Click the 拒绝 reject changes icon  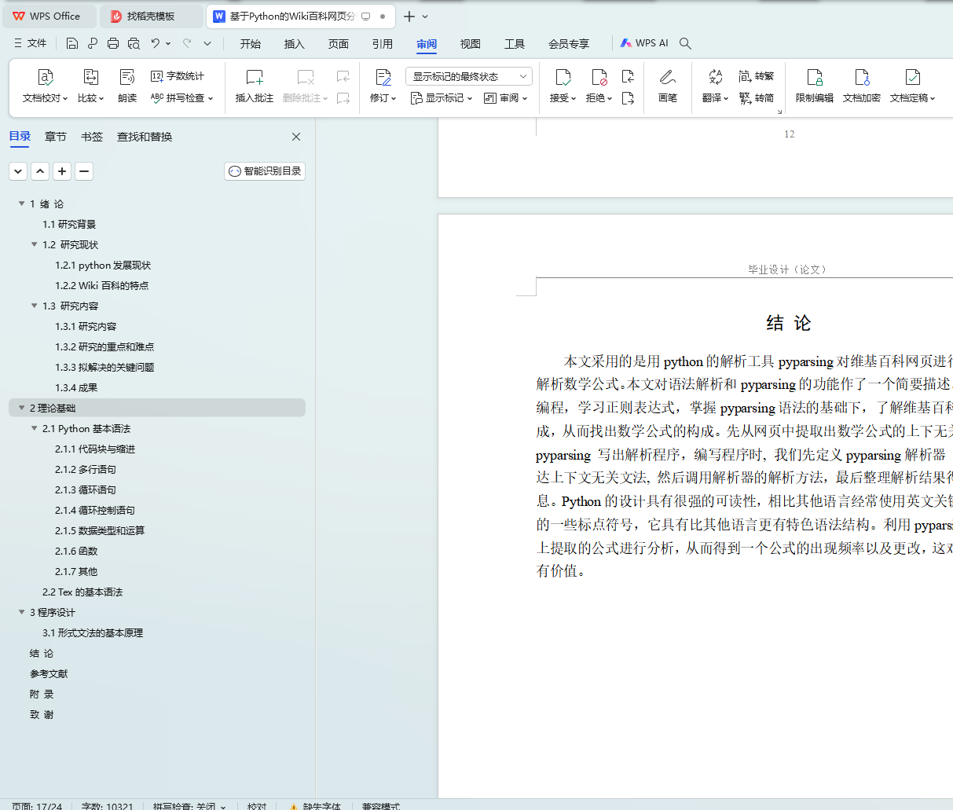click(x=599, y=77)
